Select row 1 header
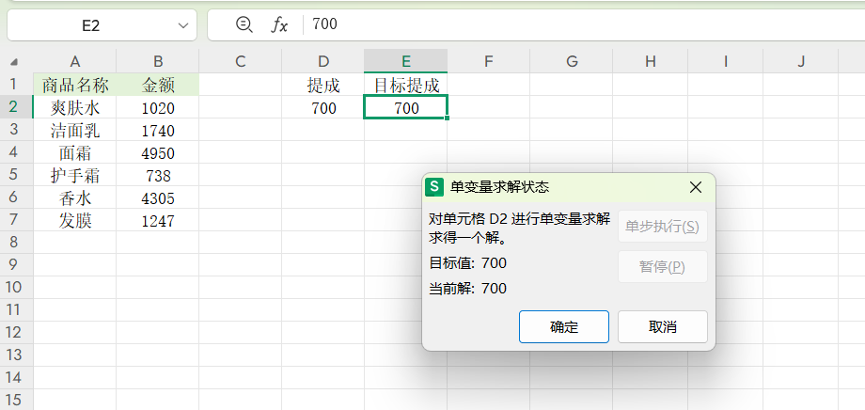This screenshot has width=865, height=410. (x=17, y=85)
